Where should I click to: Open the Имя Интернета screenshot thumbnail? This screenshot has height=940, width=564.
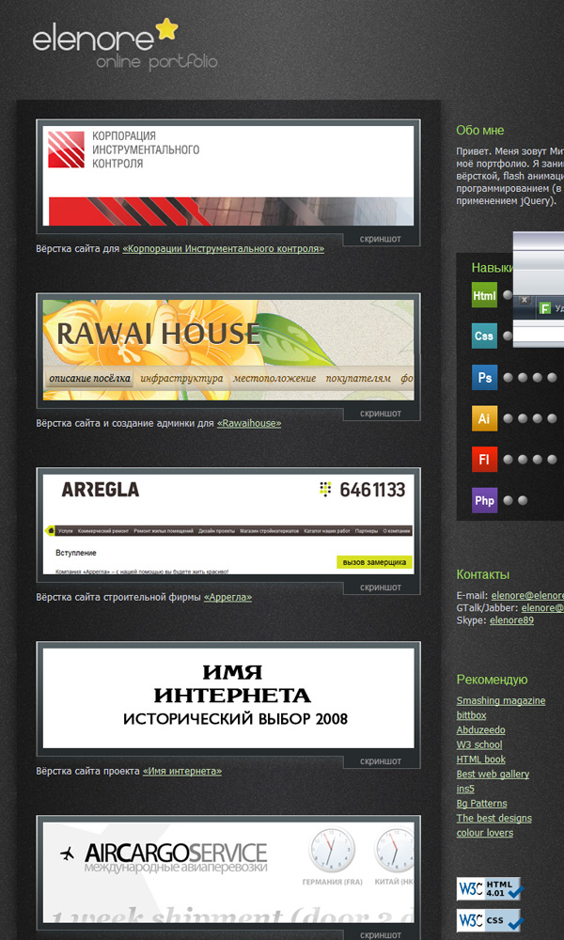point(228,697)
